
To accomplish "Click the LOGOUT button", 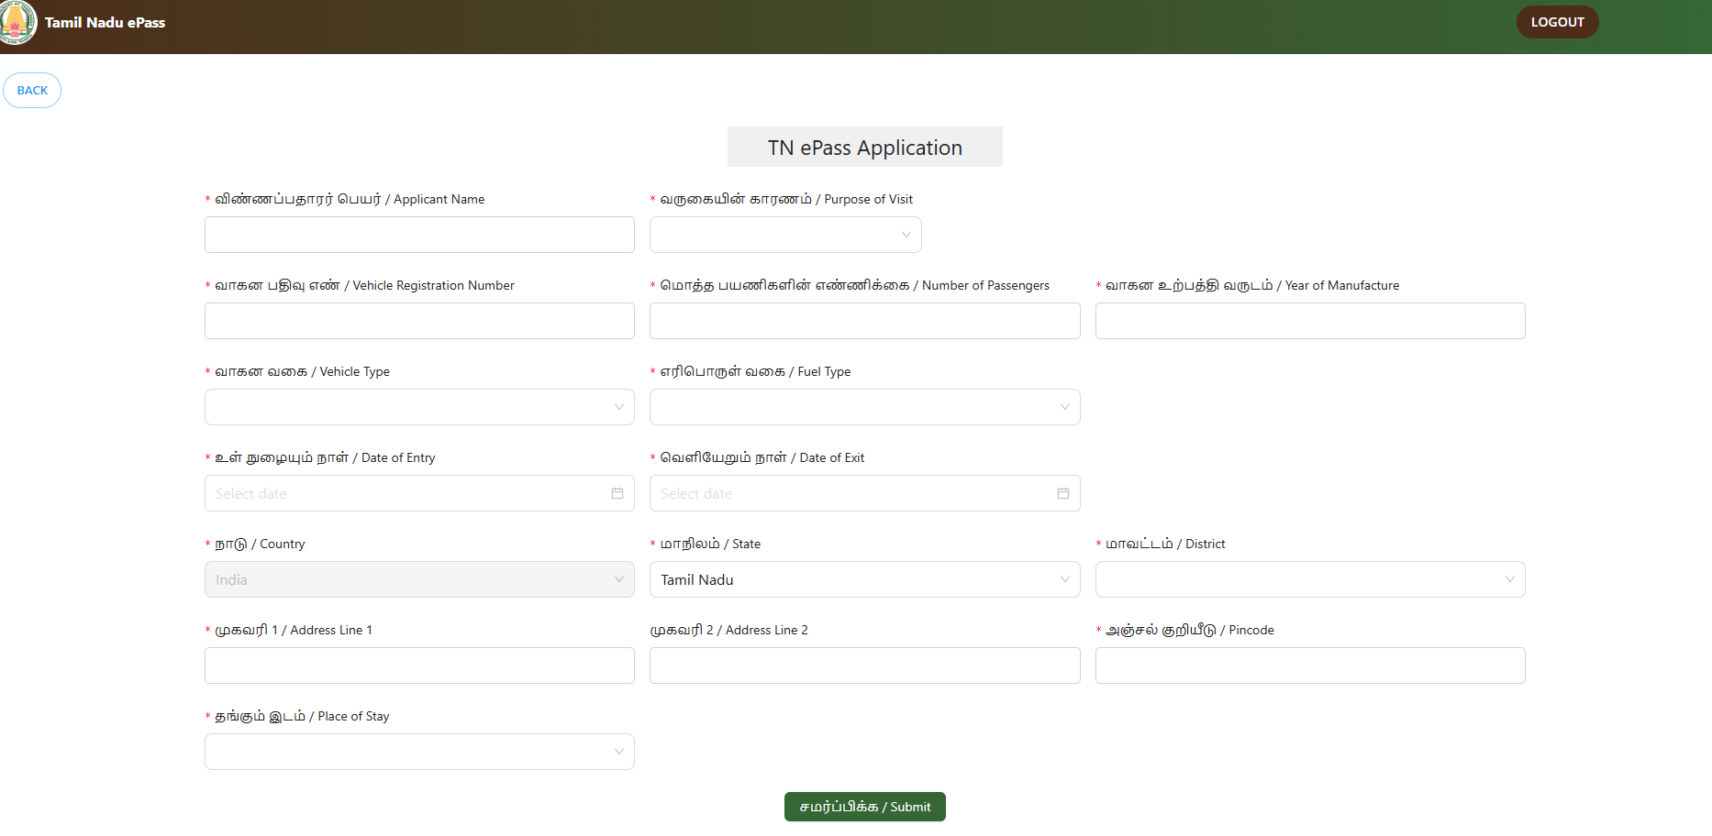I will click(1557, 22).
